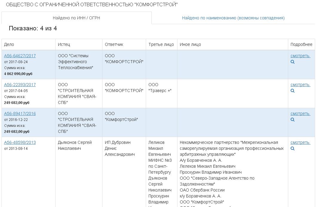Select text Проскурин Владимир Иванович in Иное лицо
Image resolution: width=322 pixels, height=207 pixels.
pos(211,172)
